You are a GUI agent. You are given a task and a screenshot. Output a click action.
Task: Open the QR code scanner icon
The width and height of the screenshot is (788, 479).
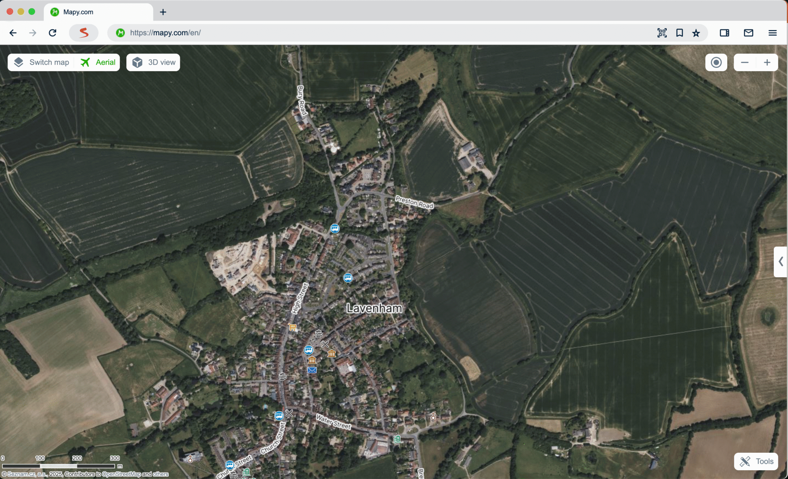click(662, 33)
